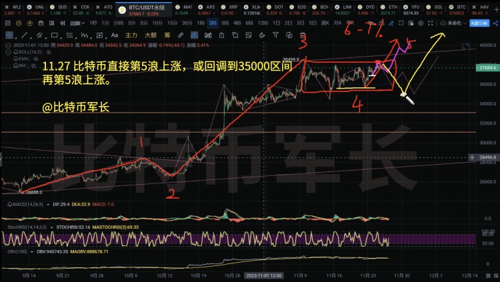Image resolution: width=500 pixels, height=282 pixels.
Task: Click the K線分析 button
Action: click(479, 23)
